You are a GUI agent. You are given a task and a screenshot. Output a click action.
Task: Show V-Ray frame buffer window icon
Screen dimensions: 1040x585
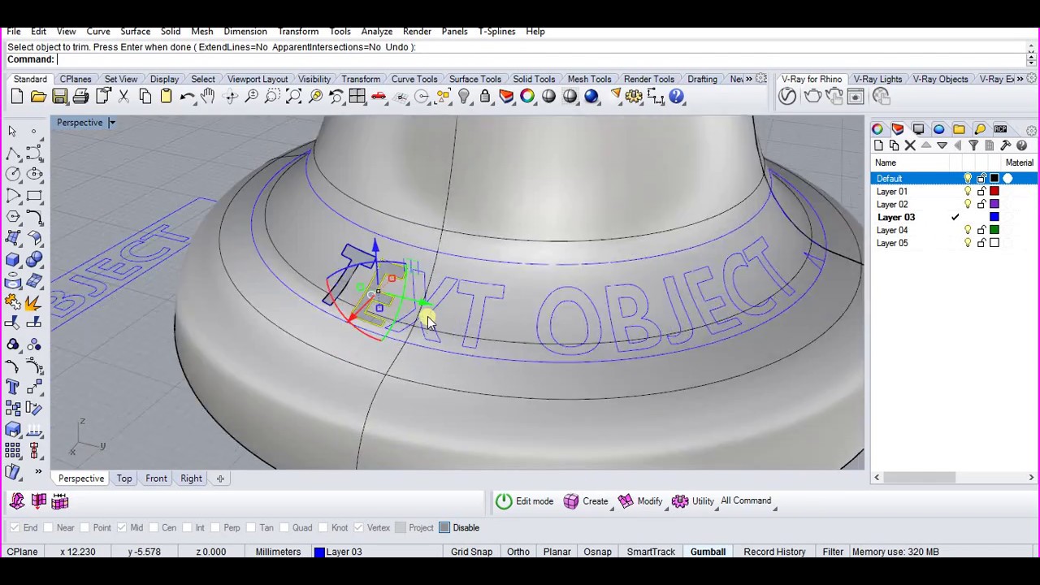[x=856, y=97]
